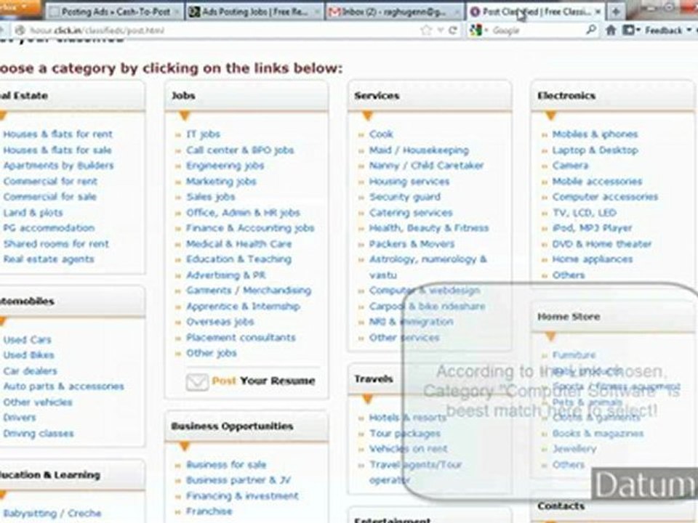Screen dimensions: 698x523
Task: Open Sales jobs link
Action: 211,197
